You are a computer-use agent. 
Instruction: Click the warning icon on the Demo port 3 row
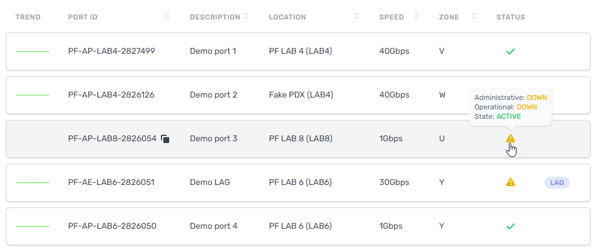510,138
